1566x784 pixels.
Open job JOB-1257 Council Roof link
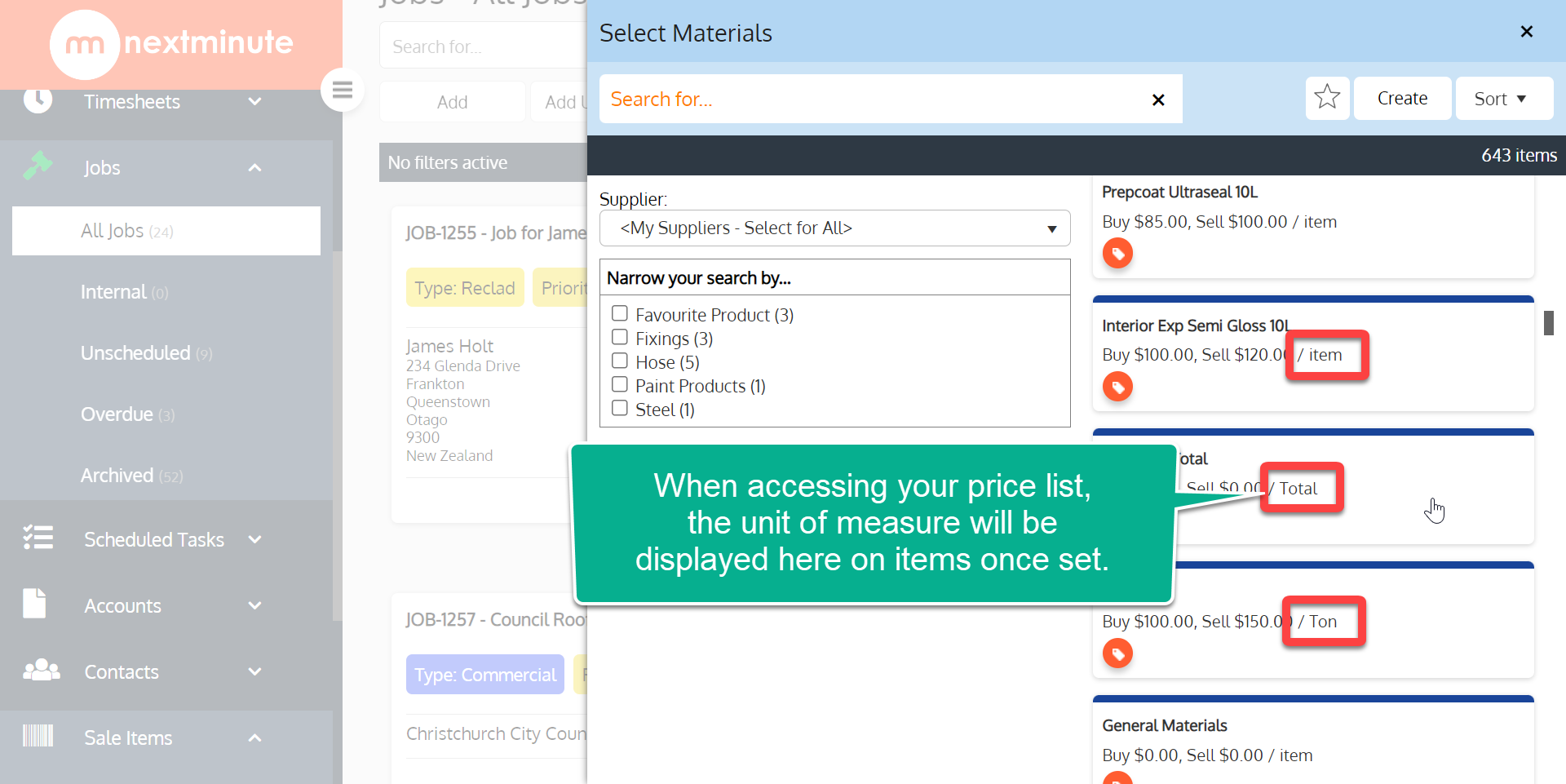(496, 620)
